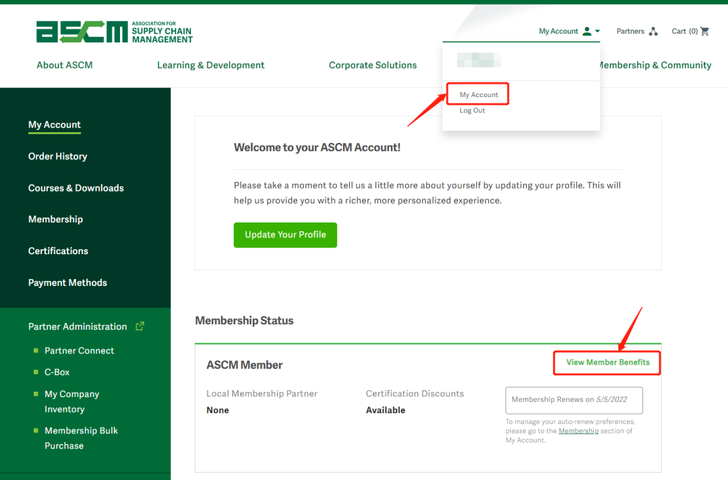The image size is (728, 480).
Task: Click Membership Status heading
Action: click(244, 321)
